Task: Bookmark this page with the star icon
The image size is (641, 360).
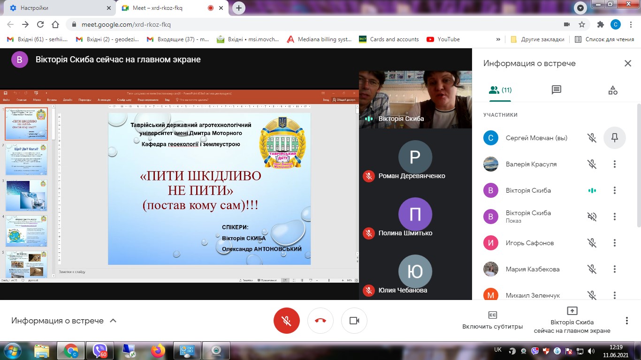Action: pyautogui.click(x=582, y=24)
